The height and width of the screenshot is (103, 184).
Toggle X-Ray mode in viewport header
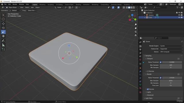click(x=124, y=8)
